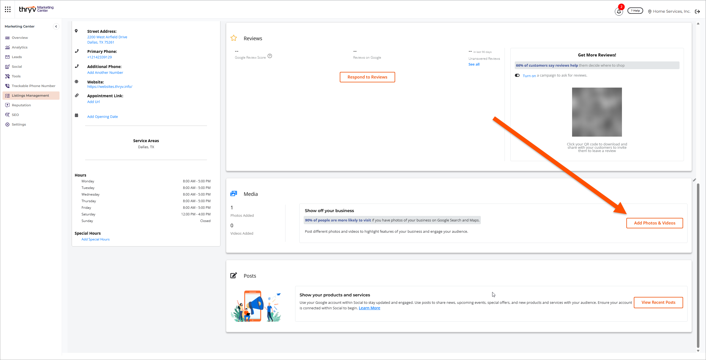Viewport: 706px width, 360px height.
Task: Collapse the Marketing Center sidebar chevron
Action: [56, 26]
